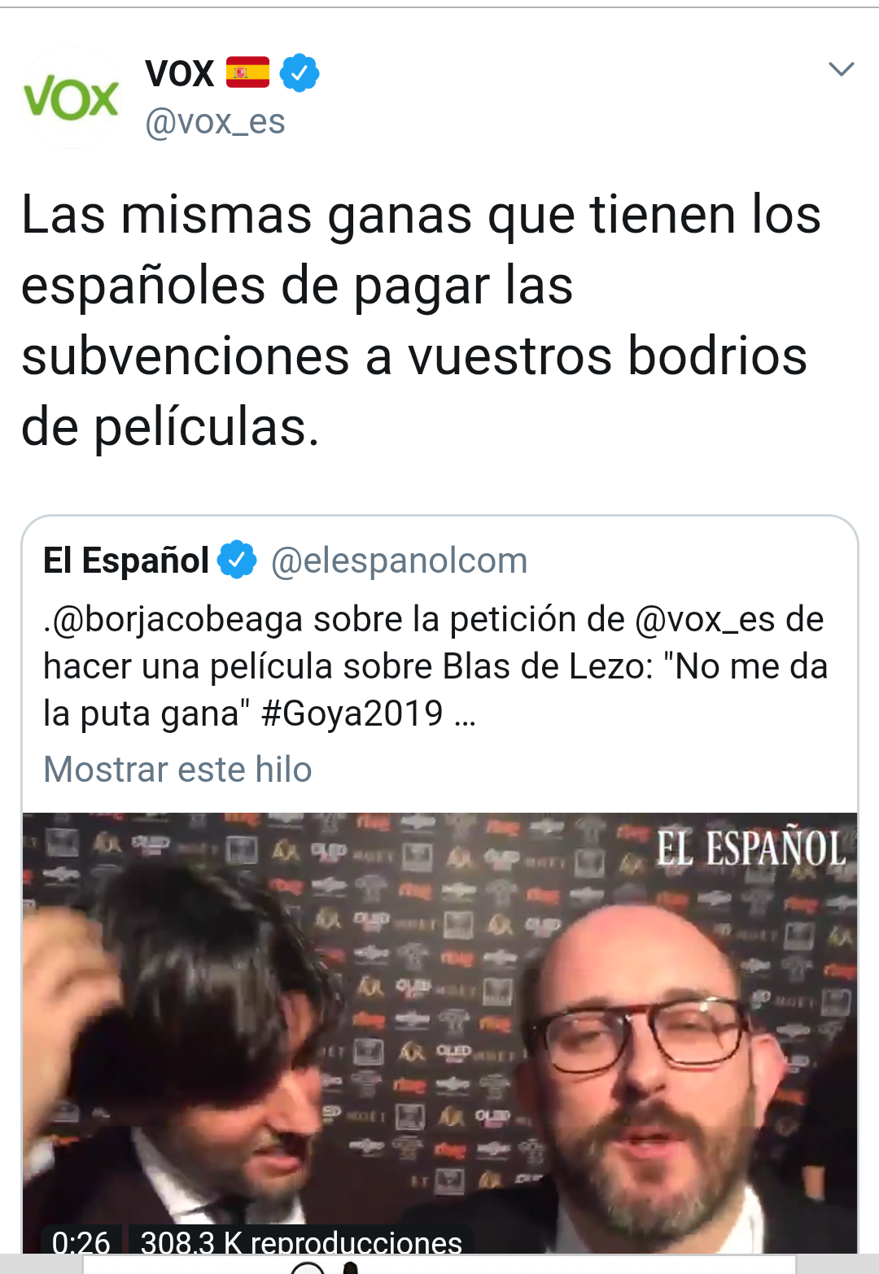Tap the EL ESPAÑOL watermark on video
Viewport: 879px width, 1274px height.
click(x=751, y=849)
